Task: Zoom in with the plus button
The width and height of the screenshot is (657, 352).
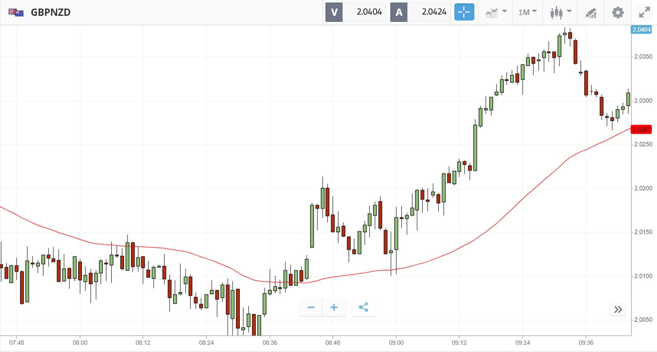Action: 334,308
